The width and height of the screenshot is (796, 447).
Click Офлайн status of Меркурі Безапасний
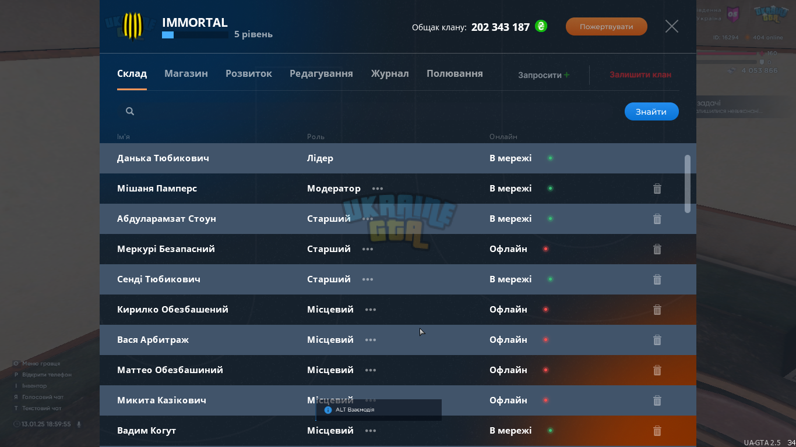(508, 249)
